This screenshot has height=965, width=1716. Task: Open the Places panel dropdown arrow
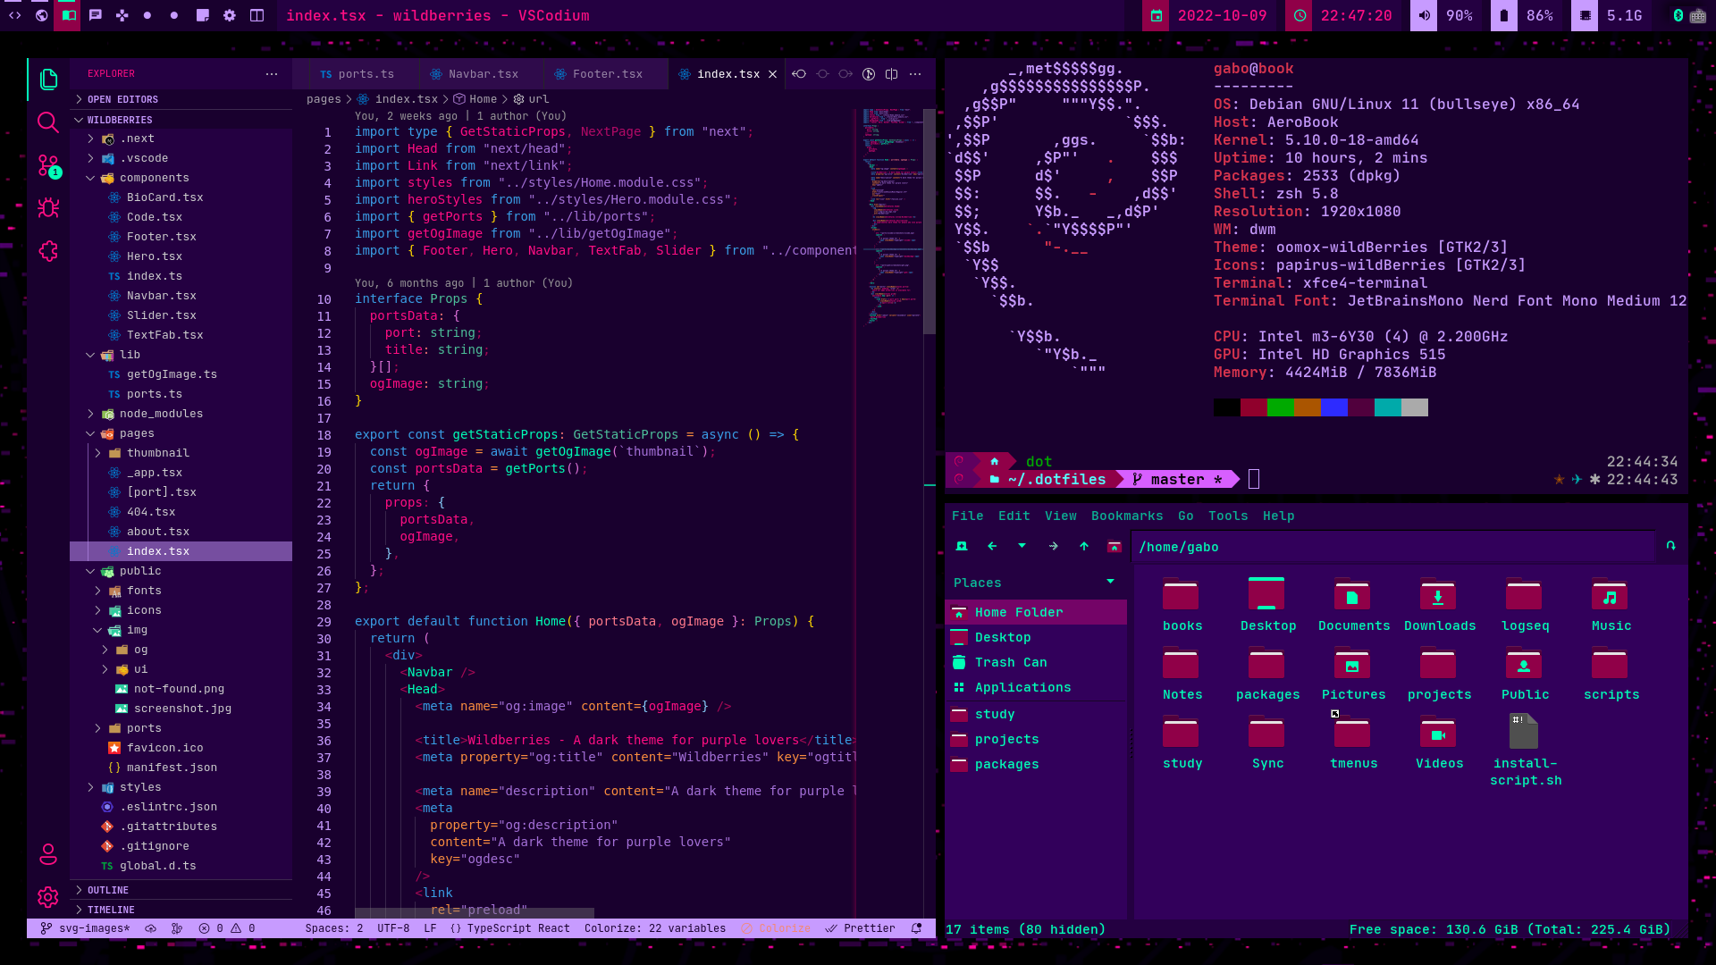[x=1111, y=582]
